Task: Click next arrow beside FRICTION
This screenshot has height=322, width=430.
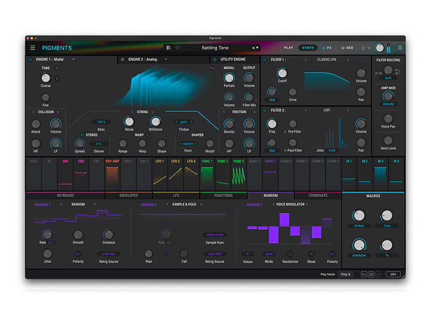Action: click(x=254, y=112)
